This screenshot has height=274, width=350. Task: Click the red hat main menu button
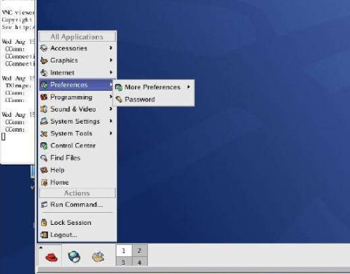[x=51, y=257]
